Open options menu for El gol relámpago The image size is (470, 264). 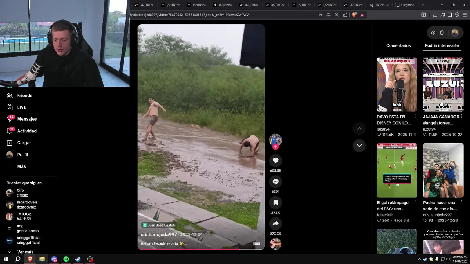[415, 202]
